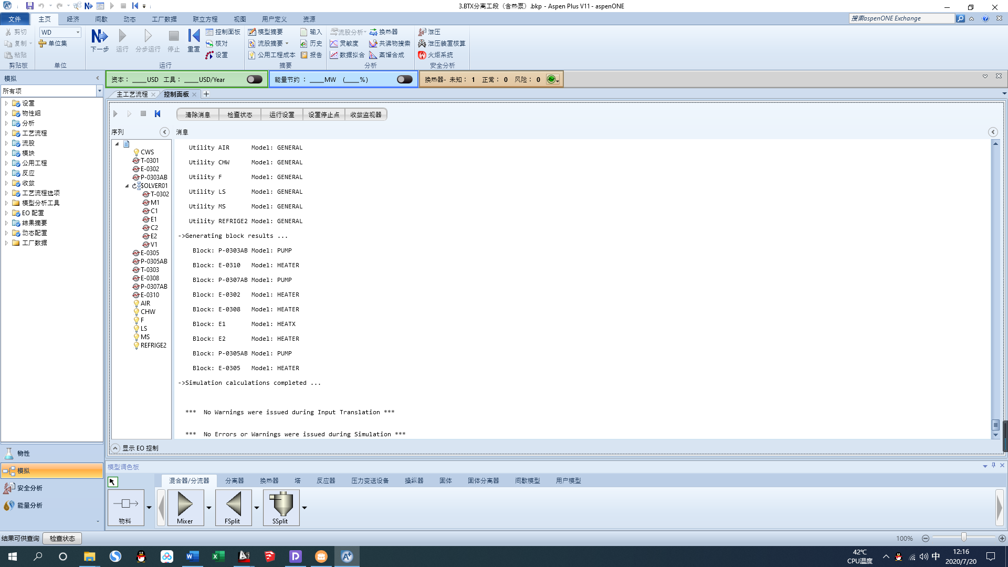Open the Sensitivity (灵敏度) analysis icon
Viewport: 1008px width, 567px height.
pos(344,44)
